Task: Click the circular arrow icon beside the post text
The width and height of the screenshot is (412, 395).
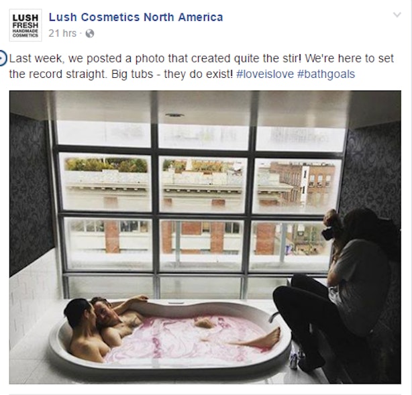Action: click(3, 58)
